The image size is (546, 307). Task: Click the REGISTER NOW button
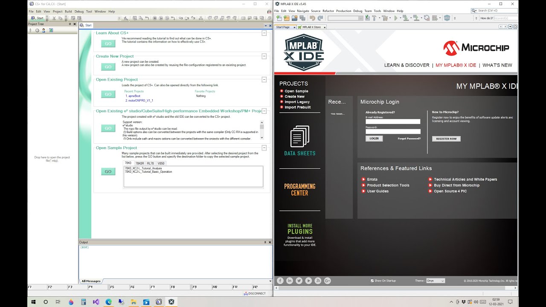446,139
